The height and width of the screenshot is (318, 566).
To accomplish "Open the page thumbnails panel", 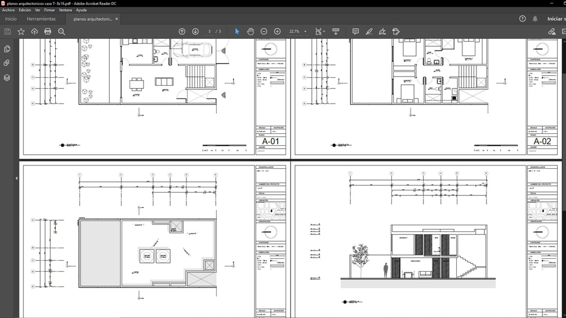I will tap(7, 48).
